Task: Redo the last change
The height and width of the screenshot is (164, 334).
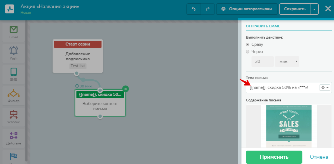Action: (208, 9)
